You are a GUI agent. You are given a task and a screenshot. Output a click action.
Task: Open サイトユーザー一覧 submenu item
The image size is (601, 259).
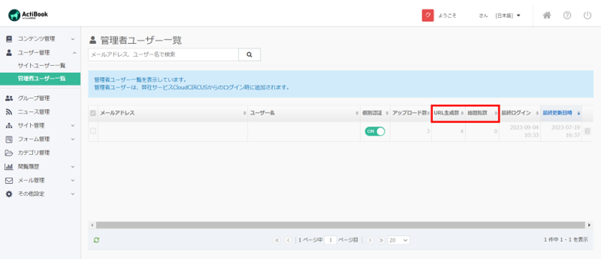(42, 66)
